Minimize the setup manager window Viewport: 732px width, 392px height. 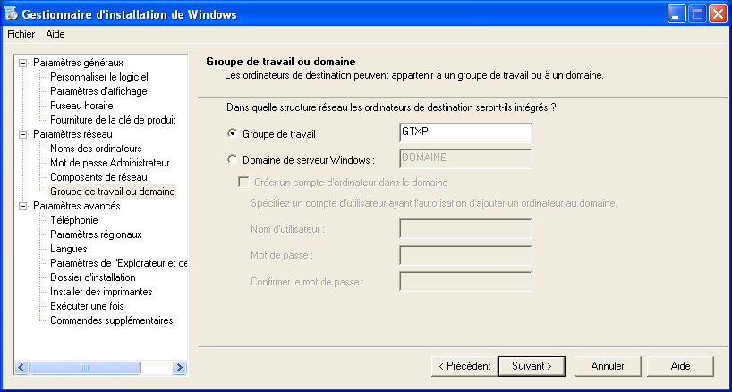click(676, 14)
